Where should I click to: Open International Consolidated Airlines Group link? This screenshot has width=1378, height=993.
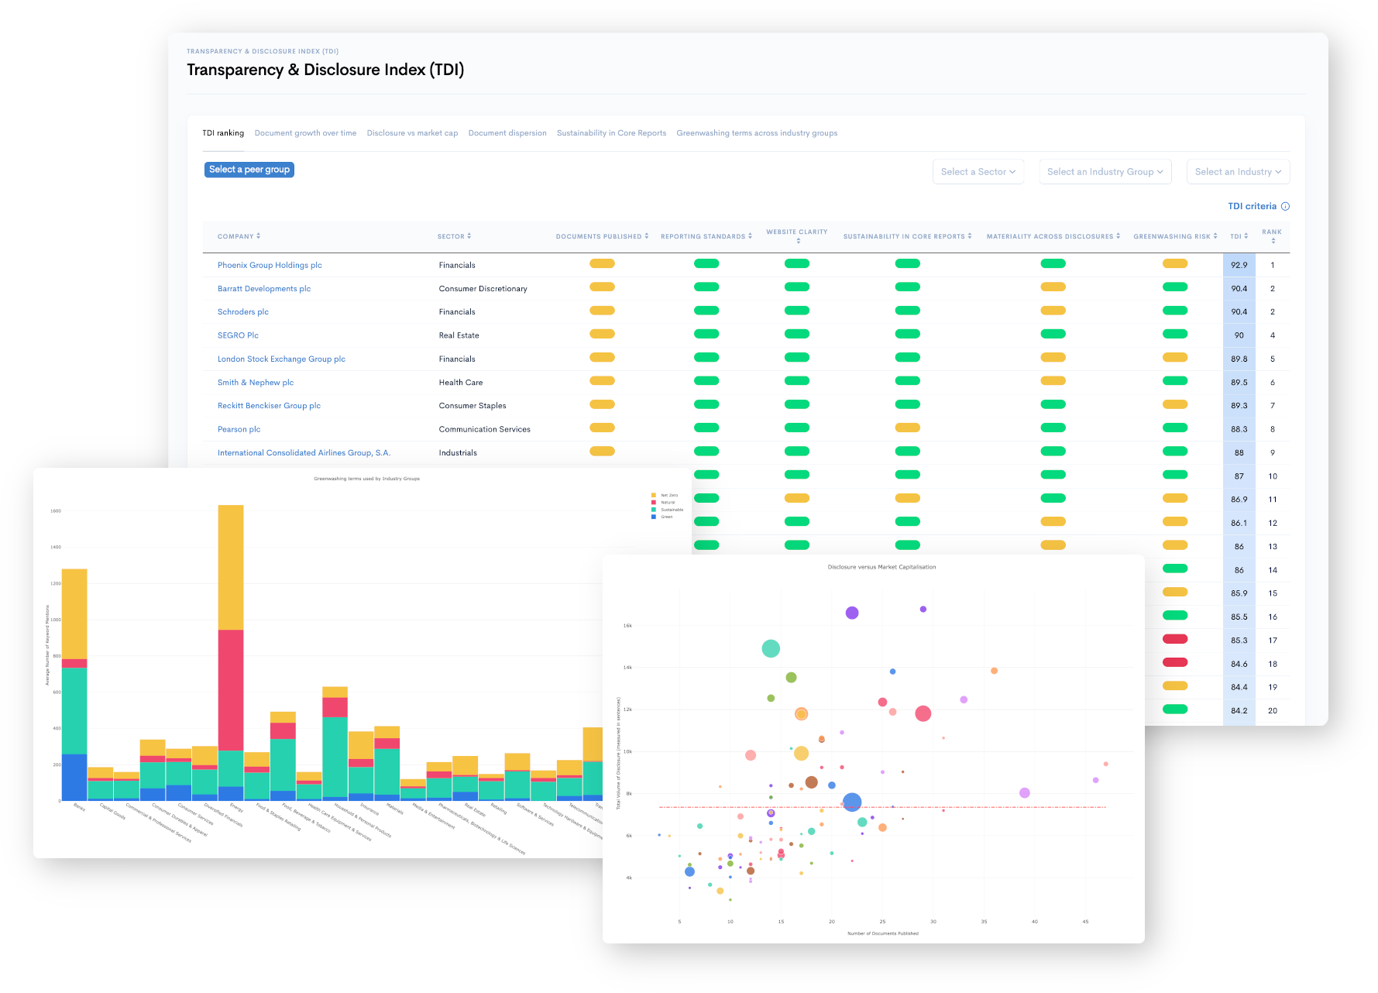(304, 452)
